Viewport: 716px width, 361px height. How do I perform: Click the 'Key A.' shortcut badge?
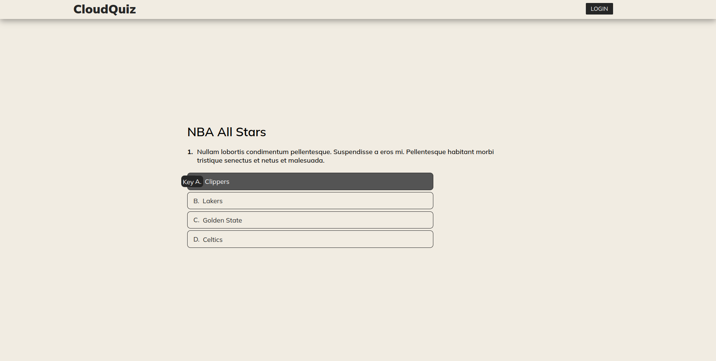pyautogui.click(x=192, y=182)
